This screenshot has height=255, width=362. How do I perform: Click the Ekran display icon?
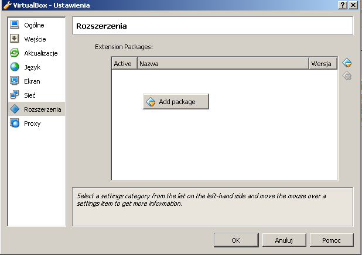pos(15,81)
